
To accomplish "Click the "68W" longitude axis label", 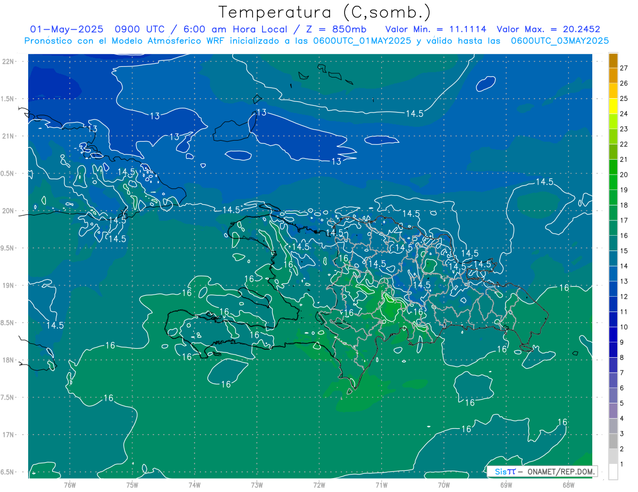I will tap(568, 485).
